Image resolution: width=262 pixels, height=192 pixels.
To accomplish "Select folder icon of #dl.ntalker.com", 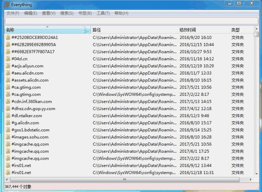I will 8,115.
